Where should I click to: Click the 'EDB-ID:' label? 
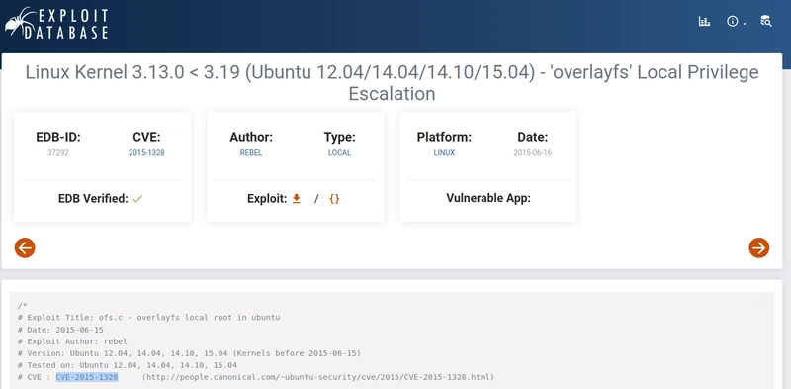[x=58, y=137]
